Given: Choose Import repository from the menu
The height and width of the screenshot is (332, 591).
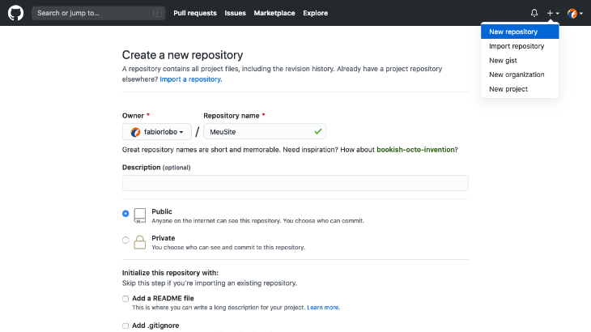Looking at the screenshot, I should (520, 46).
